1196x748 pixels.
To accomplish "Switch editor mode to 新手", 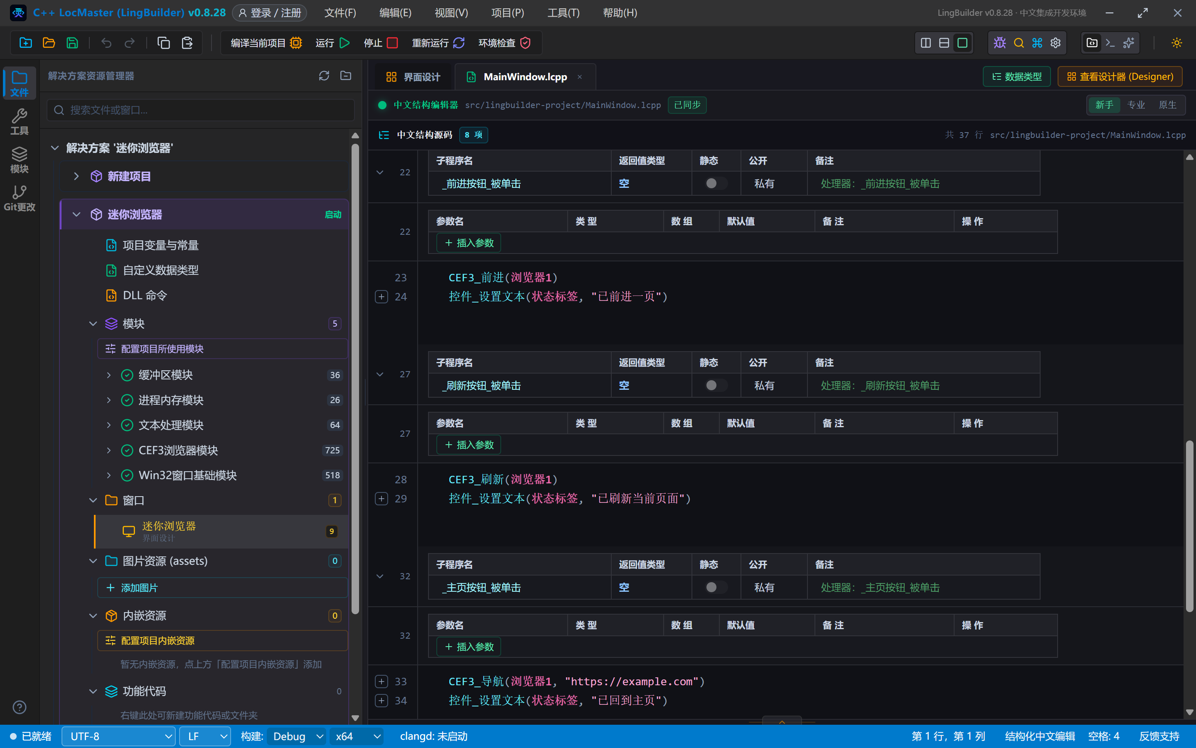I will (1104, 105).
